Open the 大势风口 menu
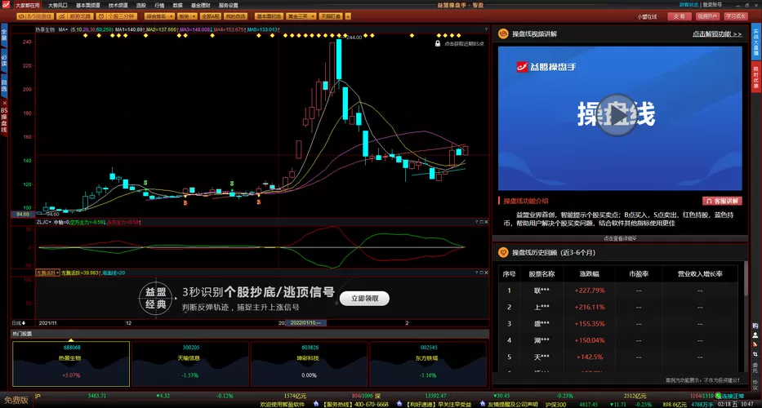The width and height of the screenshot is (762, 408). coord(58,6)
